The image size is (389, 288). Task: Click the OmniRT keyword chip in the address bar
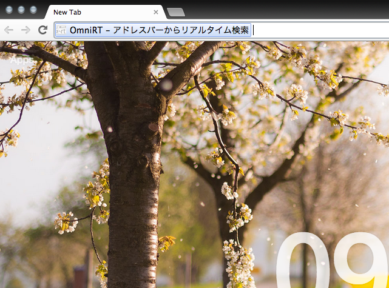153,30
